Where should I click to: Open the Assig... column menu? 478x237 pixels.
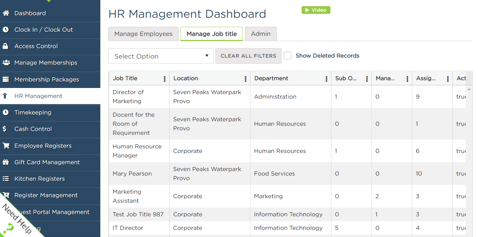coord(448,79)
